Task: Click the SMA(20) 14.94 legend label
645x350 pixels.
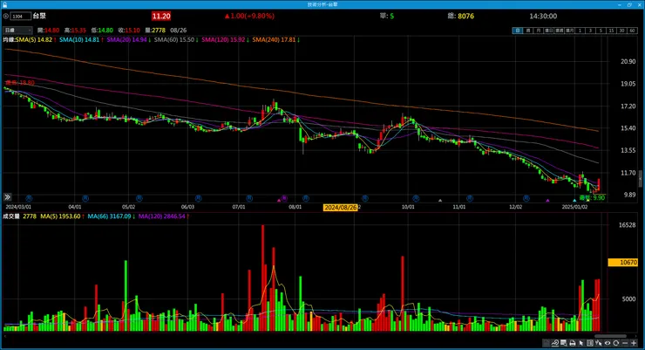Action: coord(127,40)
